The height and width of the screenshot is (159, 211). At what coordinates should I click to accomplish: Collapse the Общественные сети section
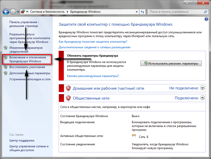pyautogui.click(x=202, y=98)
